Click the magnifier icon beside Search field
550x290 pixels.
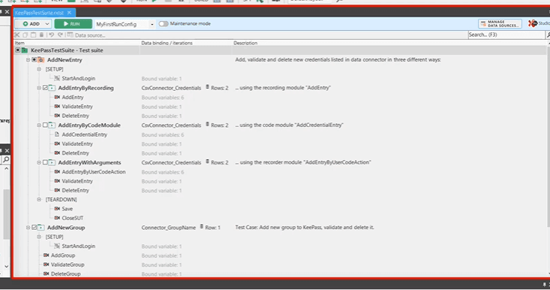pyautogui.click(x=548, y=35)
